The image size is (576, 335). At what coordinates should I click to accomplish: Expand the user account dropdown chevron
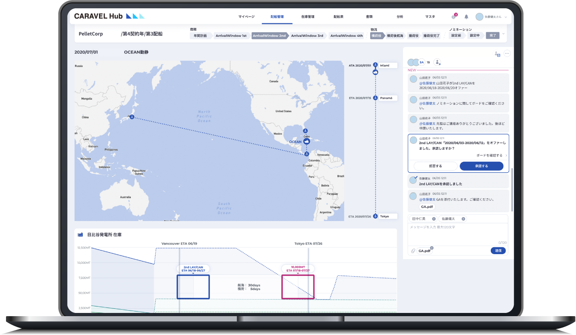pyautogui.click(x=506, y=17)
